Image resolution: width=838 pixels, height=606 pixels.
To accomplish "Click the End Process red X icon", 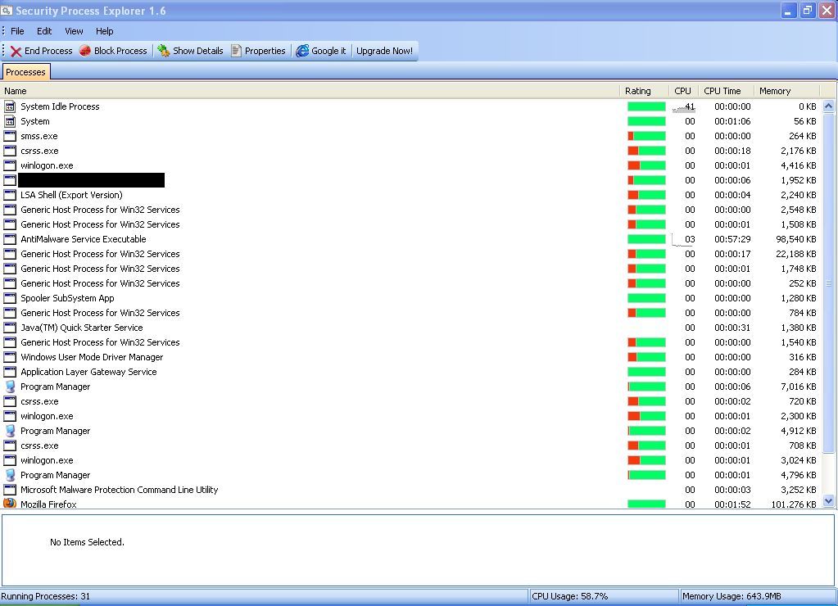I will (x=16, y=52).
